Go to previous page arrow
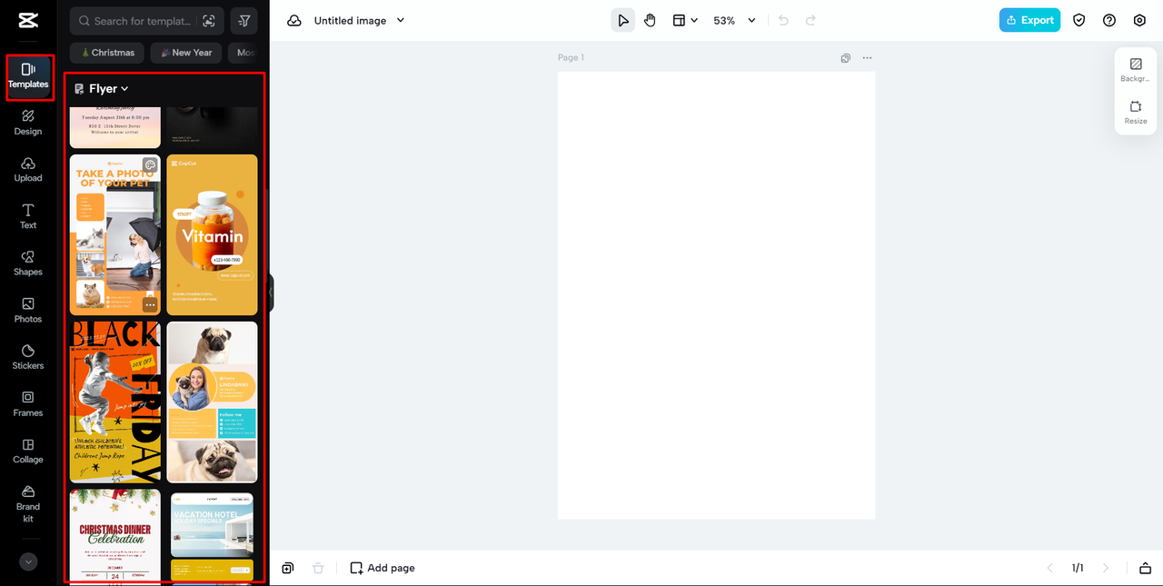The height and width of the screenshot is (586, 1163). click(1050, 568)
